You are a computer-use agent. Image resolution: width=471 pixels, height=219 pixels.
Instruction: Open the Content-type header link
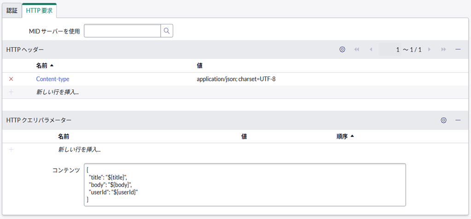(52, 79)
